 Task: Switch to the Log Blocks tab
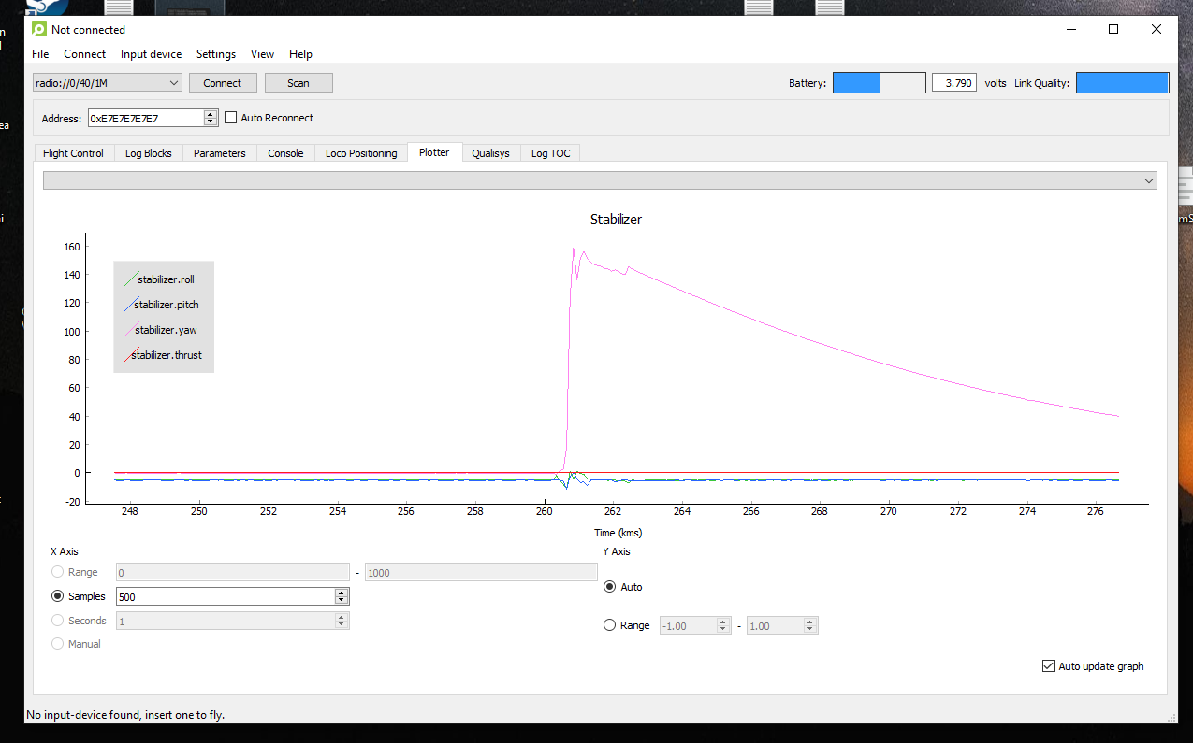click(x=149, y=153)
